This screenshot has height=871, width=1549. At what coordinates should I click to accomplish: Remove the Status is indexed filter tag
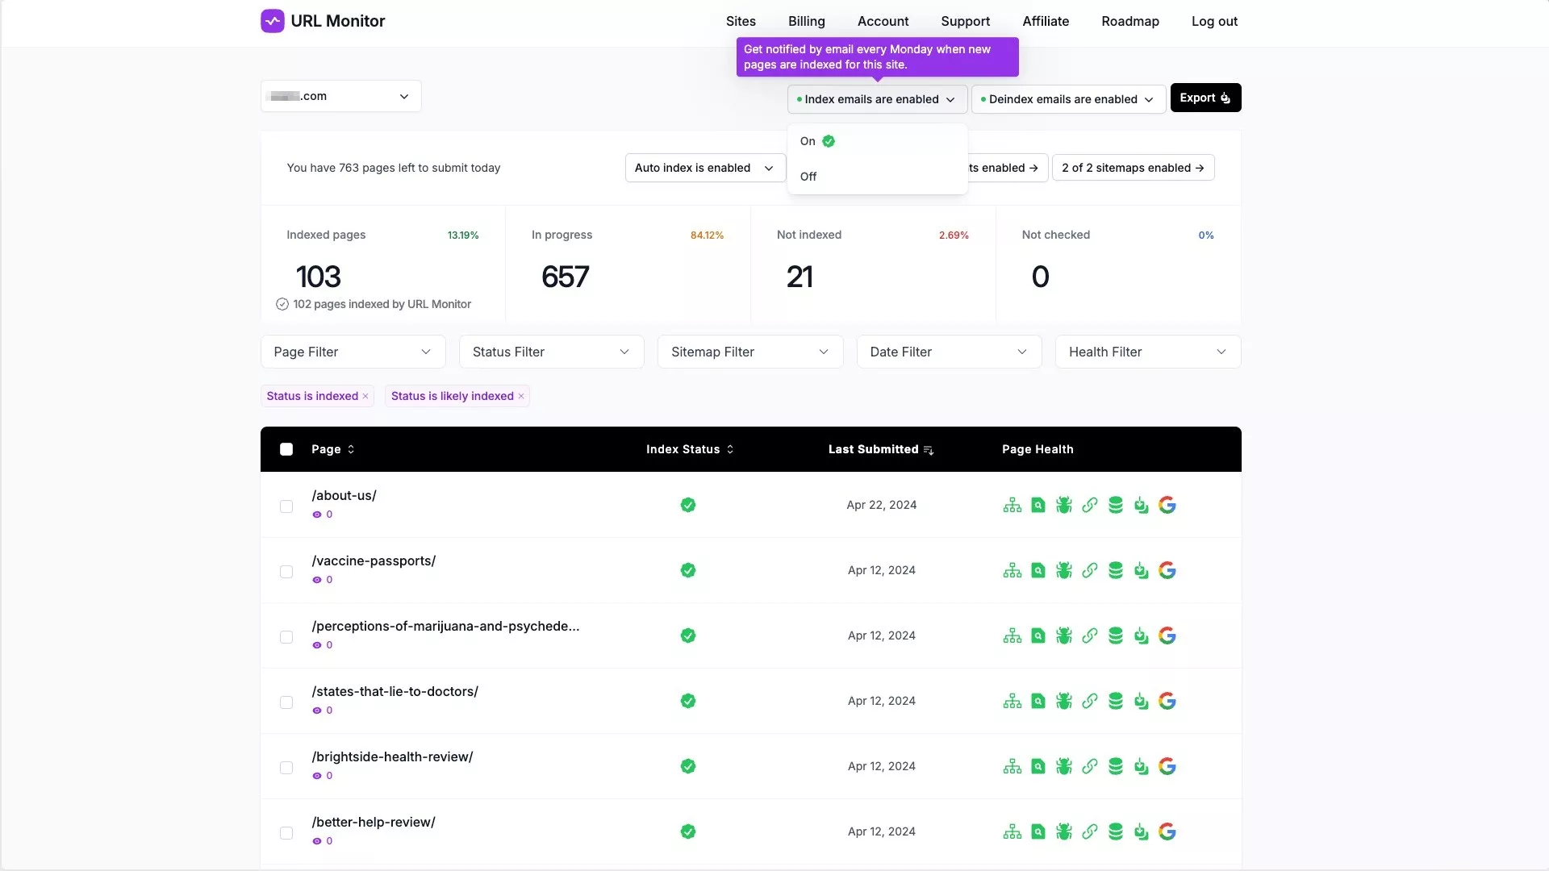pyautogui.click(x=365, y=396)
